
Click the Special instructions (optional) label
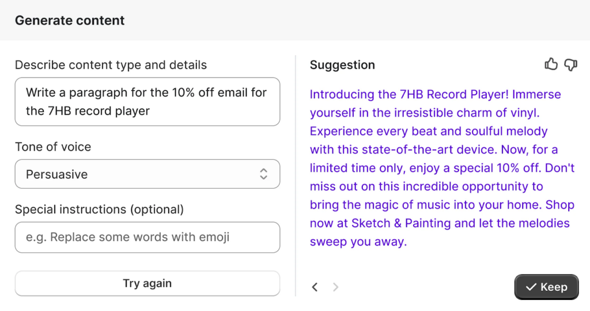click(x=99, y=209)
